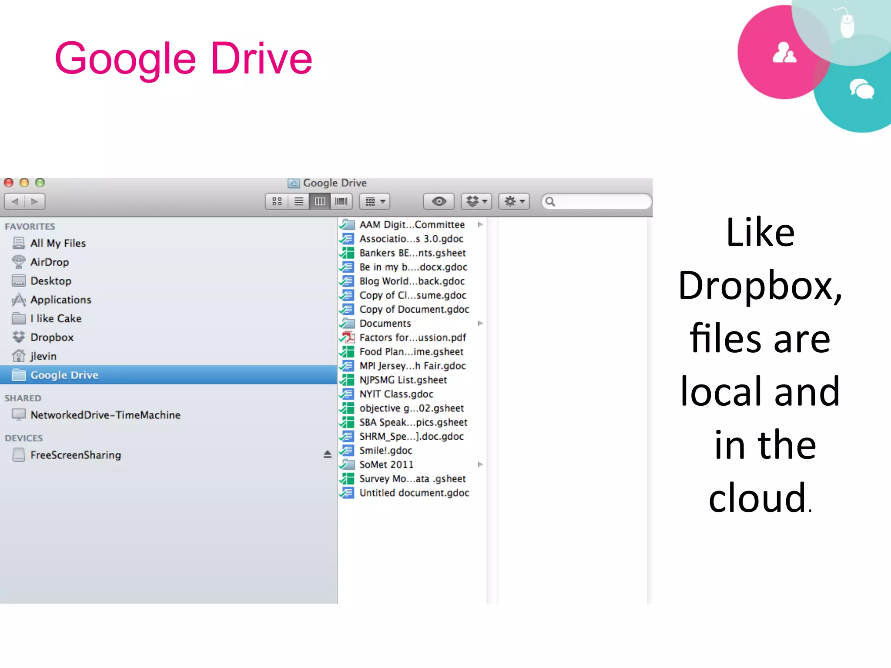This screenshot has height=668, width=891.
Task: Select the column view button
Action: (320, 201)
